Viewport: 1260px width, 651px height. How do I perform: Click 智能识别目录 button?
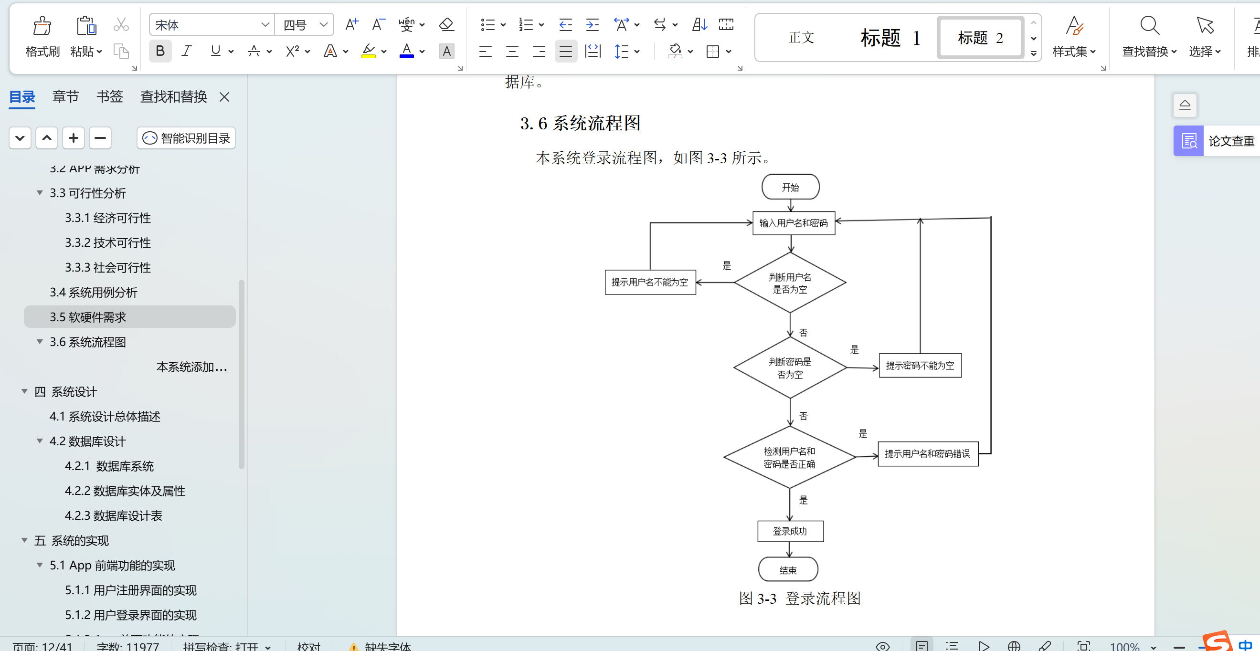(x=186, y=138)
